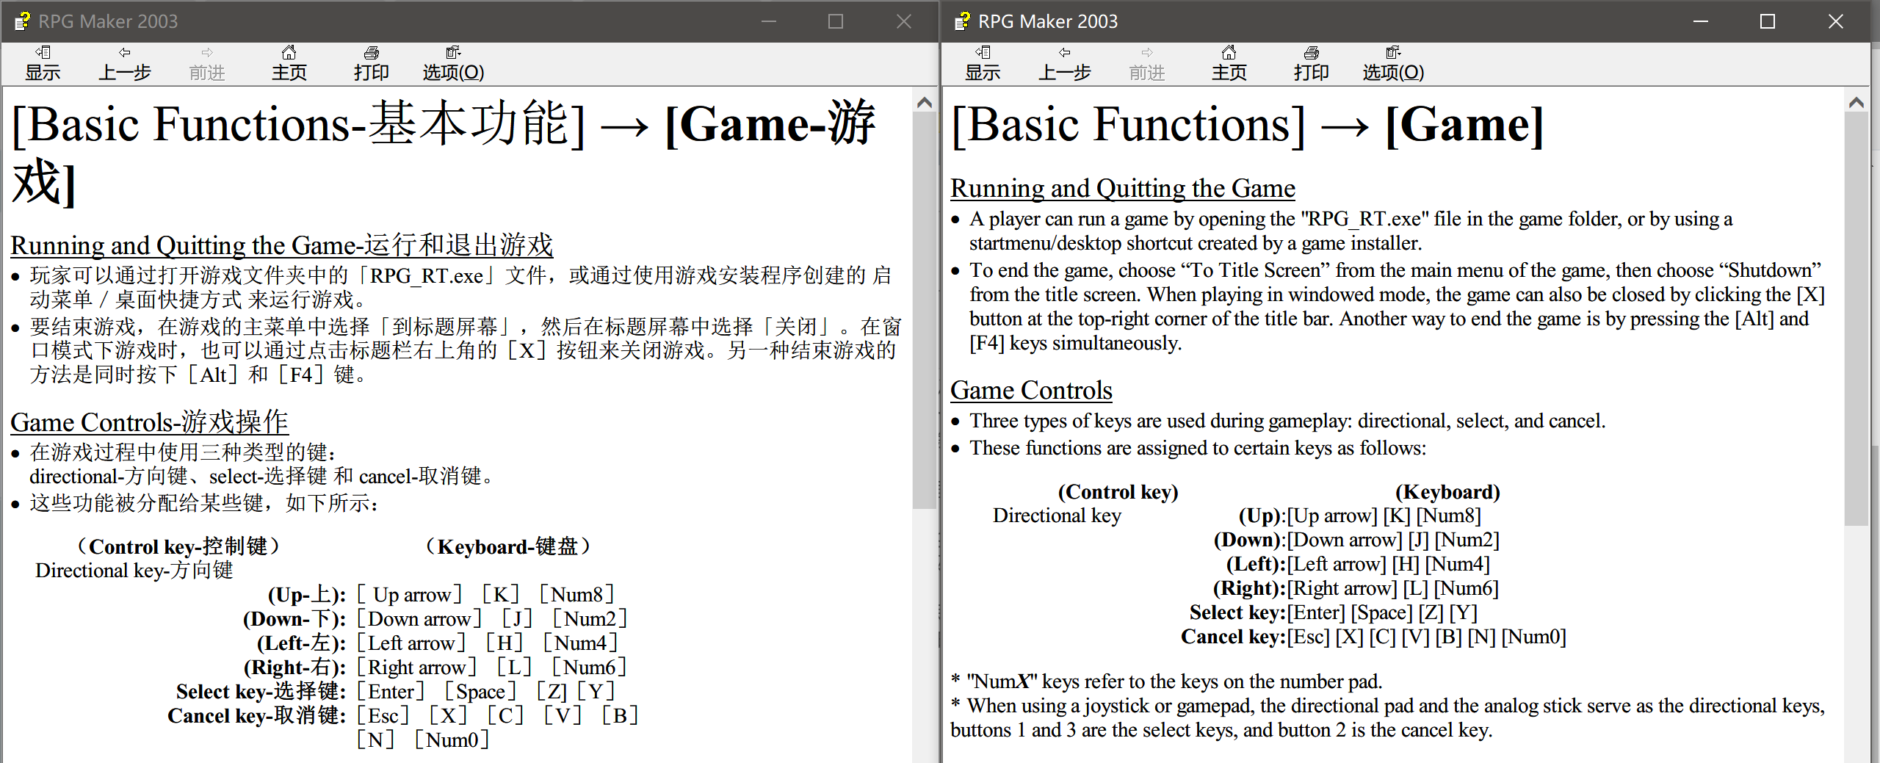Screen dimensions: 1880x763
Task: Print page with 打印 in right window
Action: tap(1312, 63)
